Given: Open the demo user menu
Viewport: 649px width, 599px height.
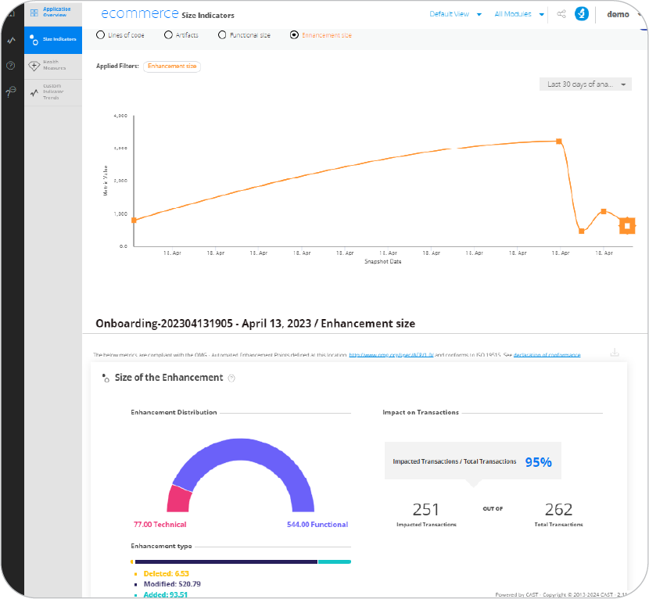Looking at the screenshot, I should [x=619, y=13].
